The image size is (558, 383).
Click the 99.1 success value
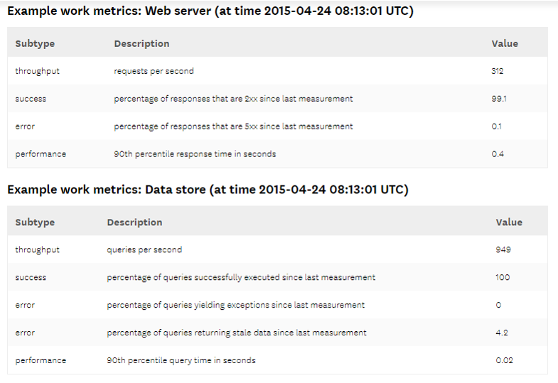(499, 99)
